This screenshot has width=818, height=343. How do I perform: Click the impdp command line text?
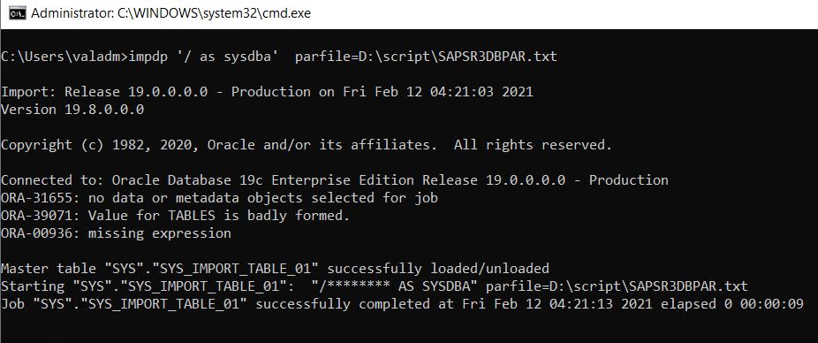click(279, 57)
